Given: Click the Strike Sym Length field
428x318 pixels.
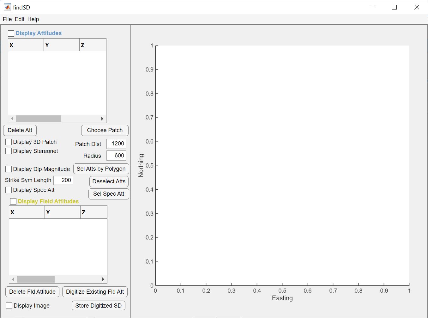Looking at the screenshot, I should coord(63,180).
